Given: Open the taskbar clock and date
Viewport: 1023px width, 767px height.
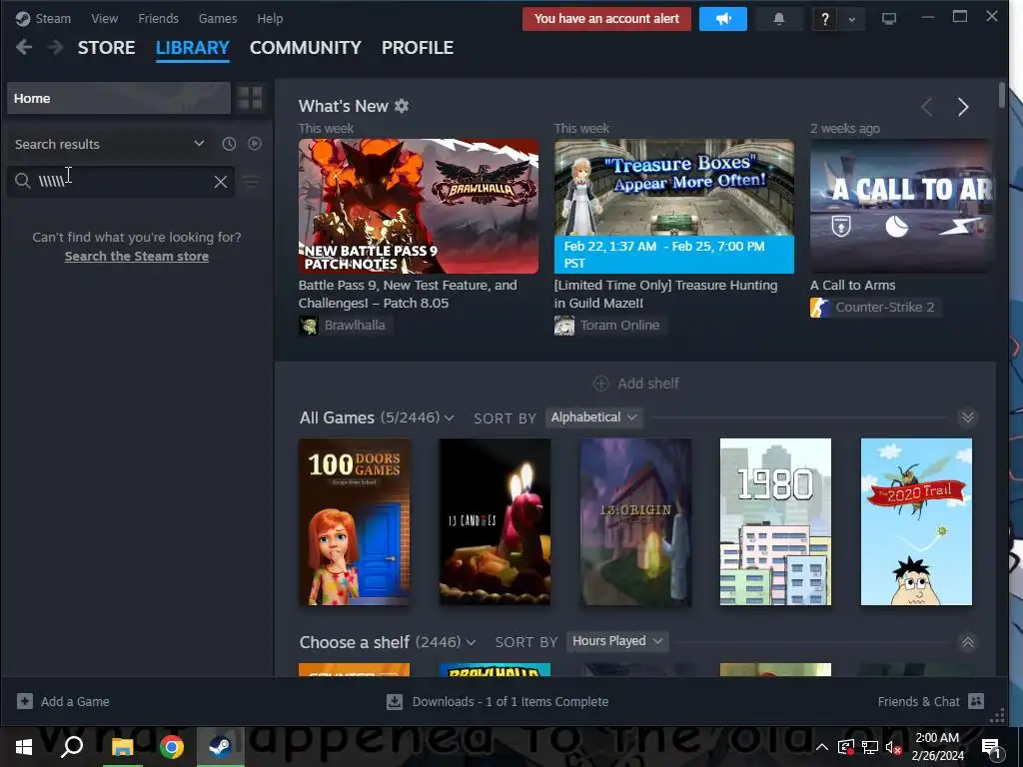Looking at the screenshot, I should (x=937, y=747).
